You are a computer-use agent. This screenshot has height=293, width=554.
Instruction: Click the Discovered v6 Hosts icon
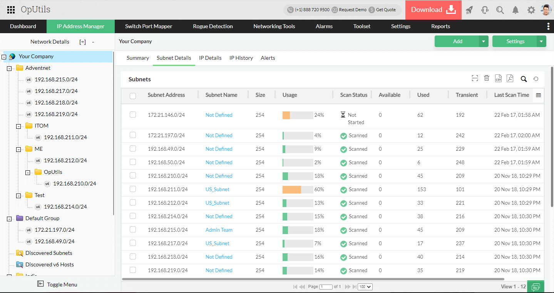click(20, 264)
